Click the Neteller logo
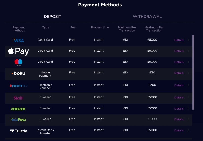This screenshot has height=141, width=203. pyautogui.click(x=19, y=109)
